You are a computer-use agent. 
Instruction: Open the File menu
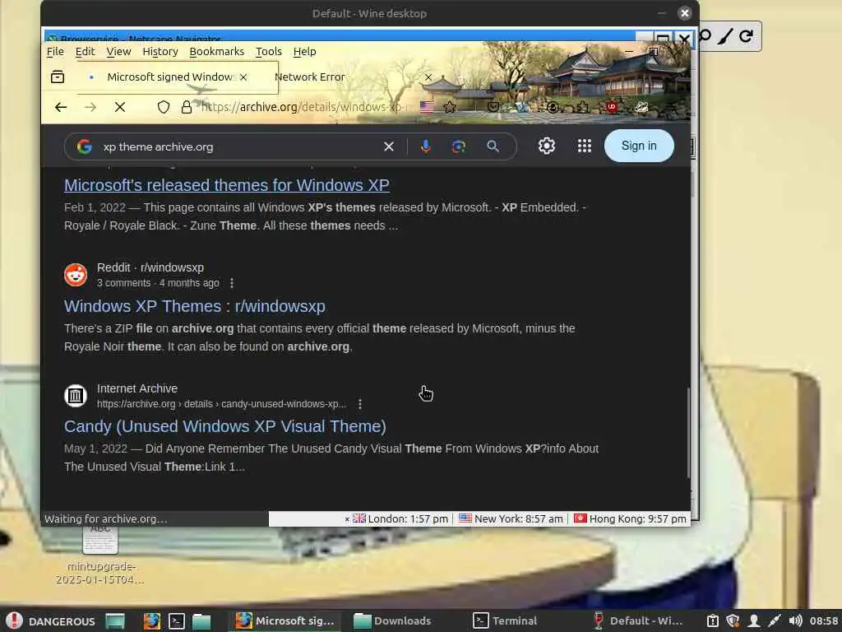point(55,52)
